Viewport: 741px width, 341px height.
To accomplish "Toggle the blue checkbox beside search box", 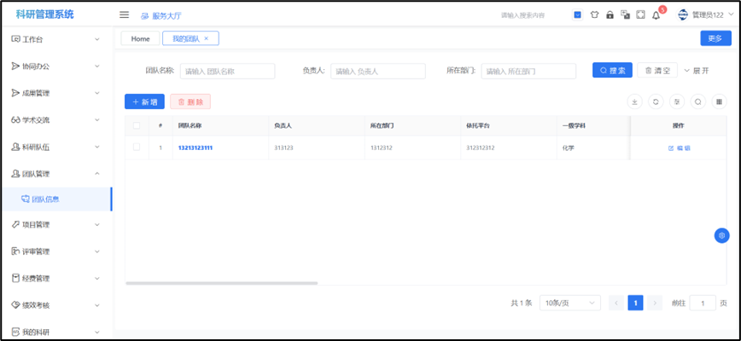I will tap(577, 14).
